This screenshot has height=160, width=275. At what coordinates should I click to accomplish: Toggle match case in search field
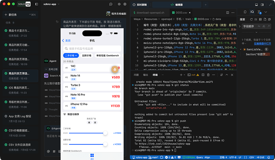click(x=259, y=26)
